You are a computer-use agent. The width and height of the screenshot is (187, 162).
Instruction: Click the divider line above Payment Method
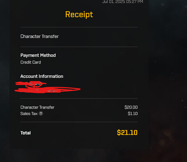pos(79,47)
